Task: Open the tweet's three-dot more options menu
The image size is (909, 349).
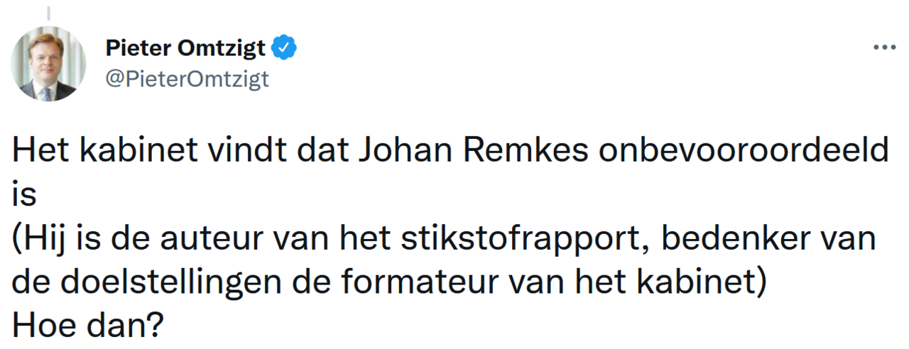Action: point(884,48)
